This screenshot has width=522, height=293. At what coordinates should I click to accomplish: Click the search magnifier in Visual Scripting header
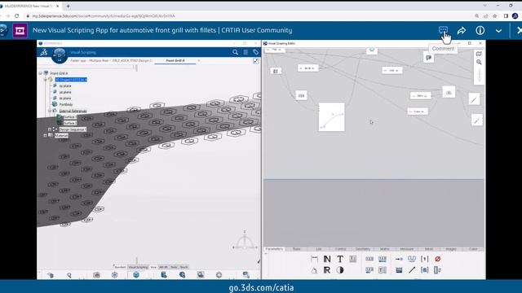tap(236, 52)
